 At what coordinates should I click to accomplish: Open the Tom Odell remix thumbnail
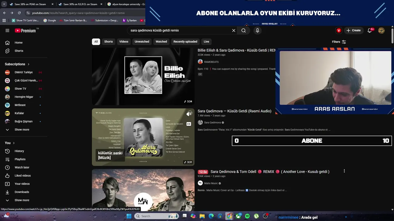point(143,190)
